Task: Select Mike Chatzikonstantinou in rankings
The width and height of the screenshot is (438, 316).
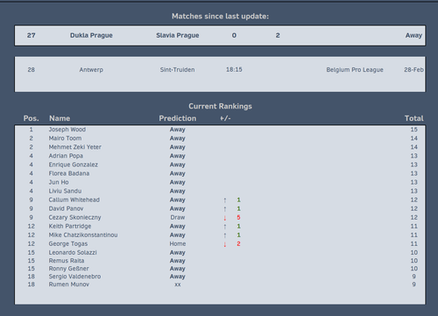Action: (83, 235)
